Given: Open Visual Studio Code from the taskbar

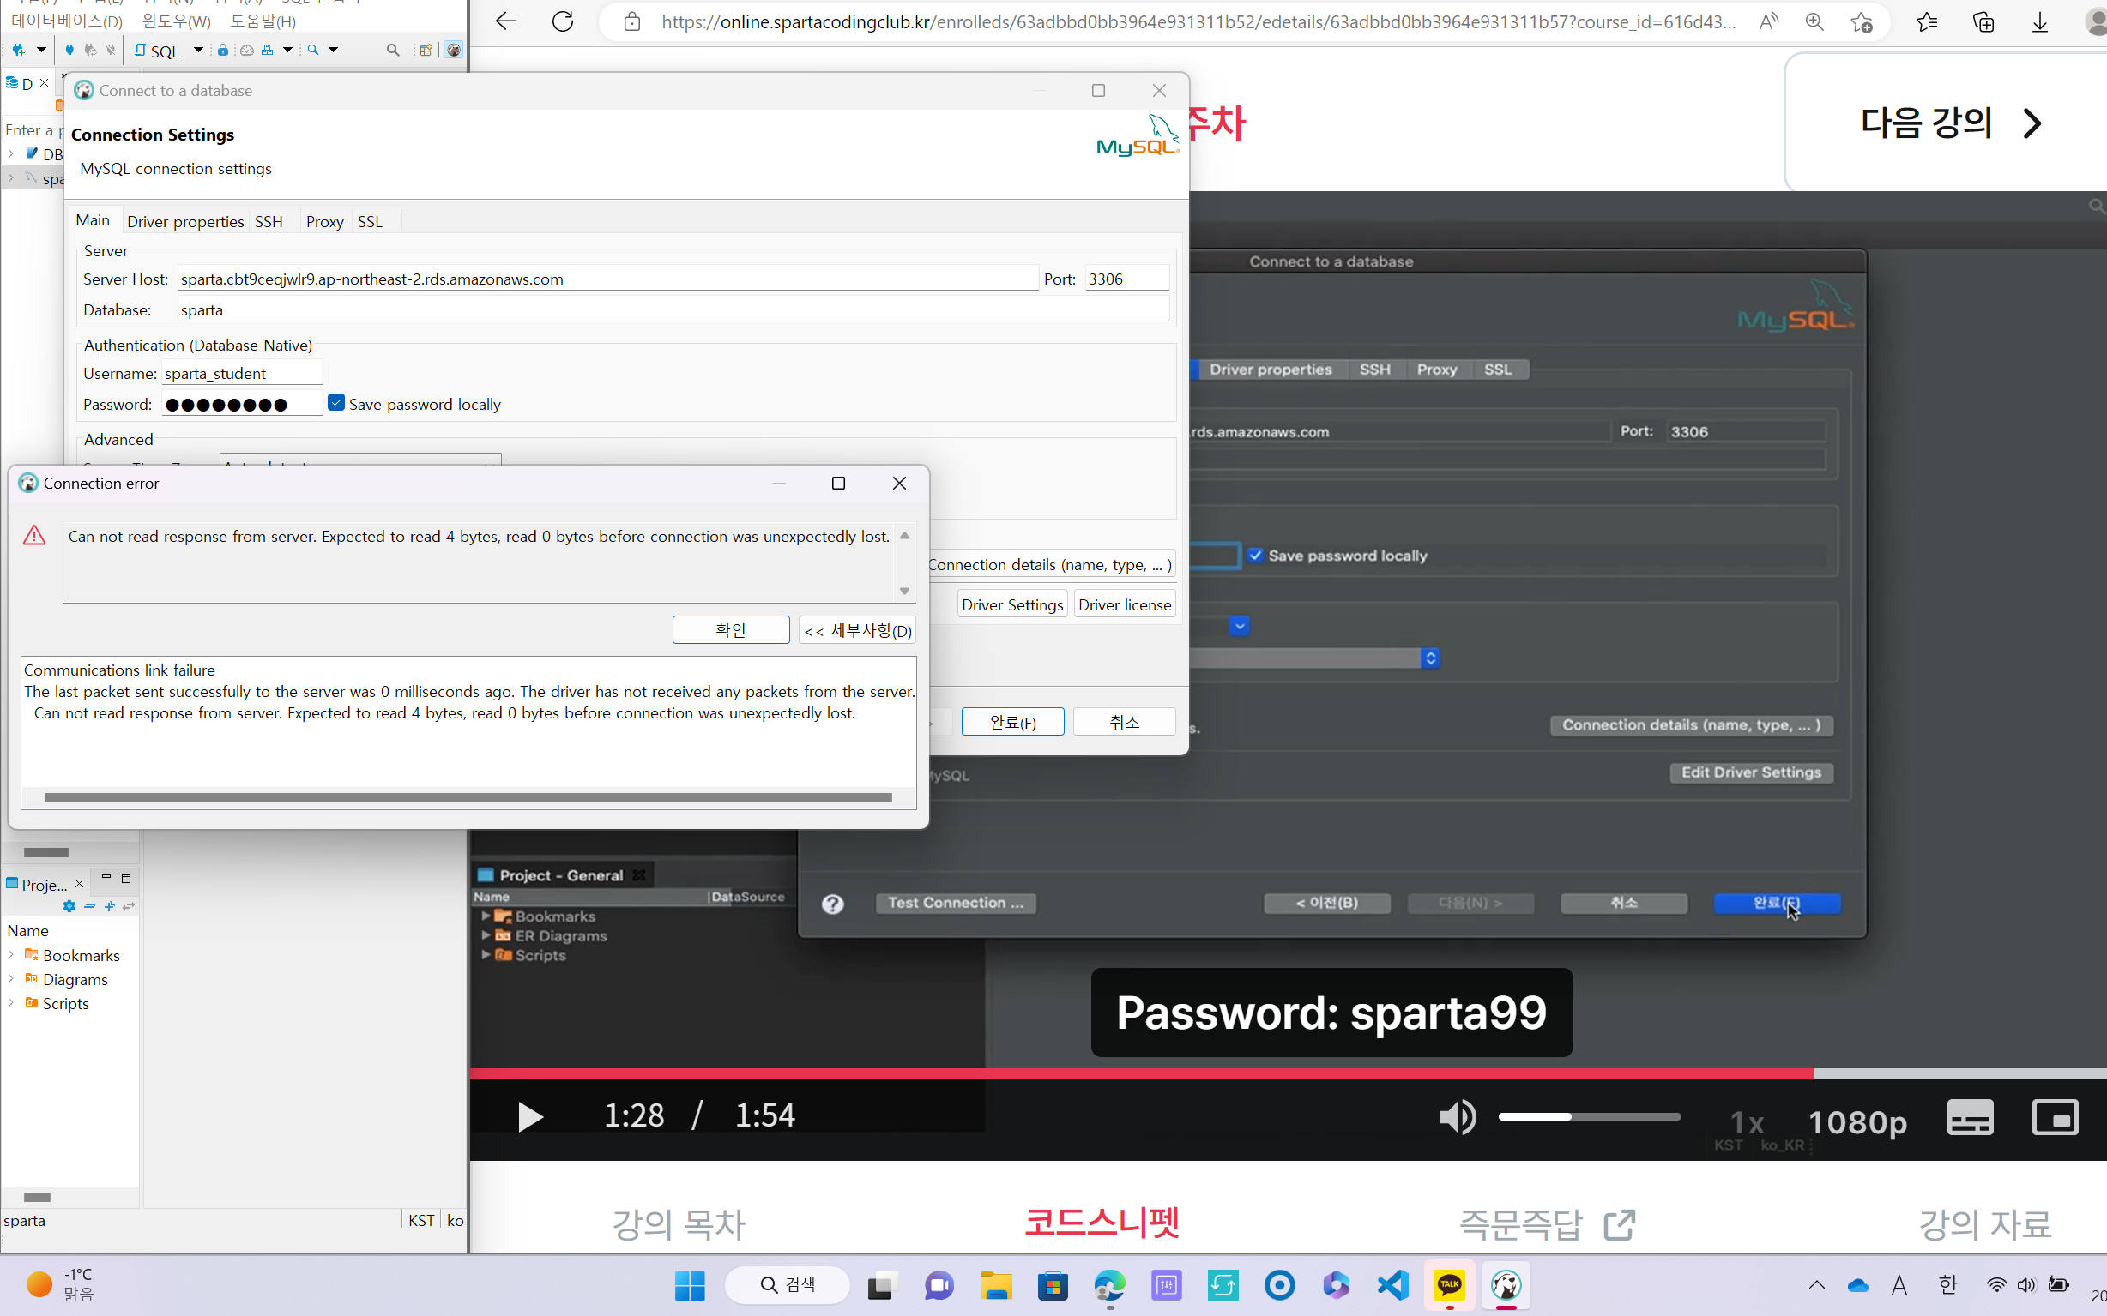Looking at the screenshot, I should point(1393,1284).
